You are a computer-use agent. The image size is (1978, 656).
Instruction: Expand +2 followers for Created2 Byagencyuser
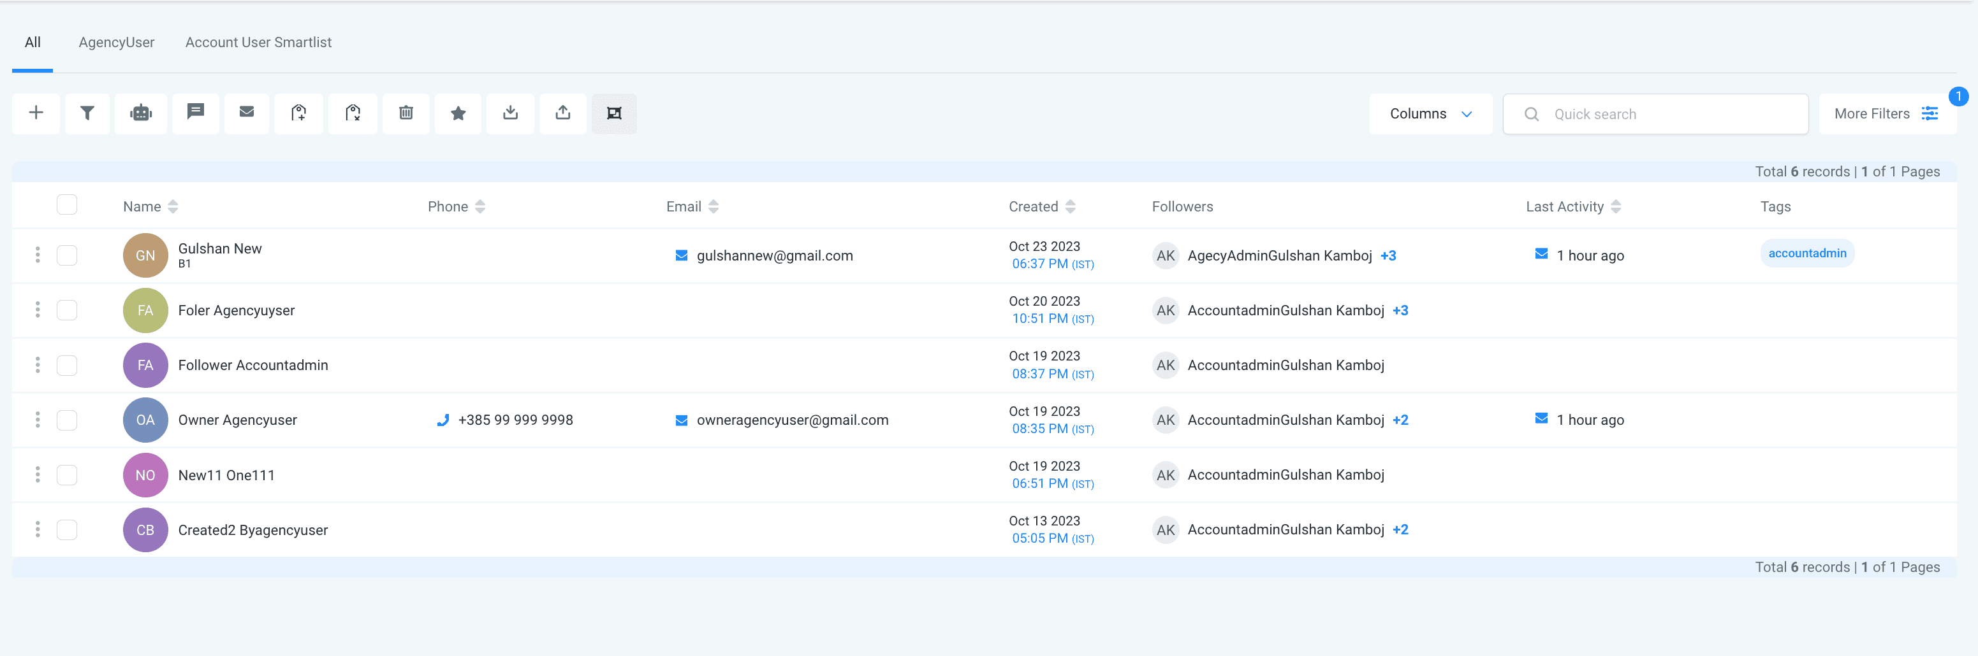pos(1400,529)
